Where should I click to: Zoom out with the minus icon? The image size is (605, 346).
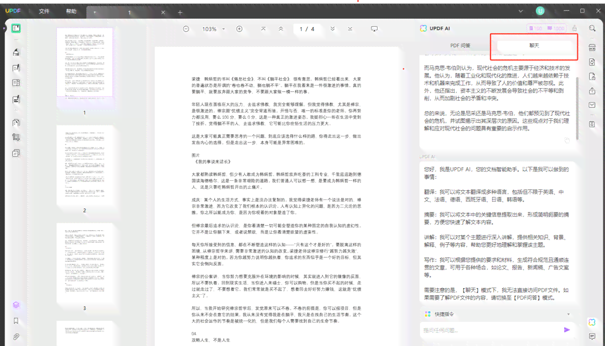click(x=186, y=29)
